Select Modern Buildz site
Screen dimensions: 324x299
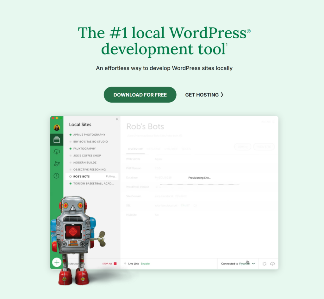[85, 162]
